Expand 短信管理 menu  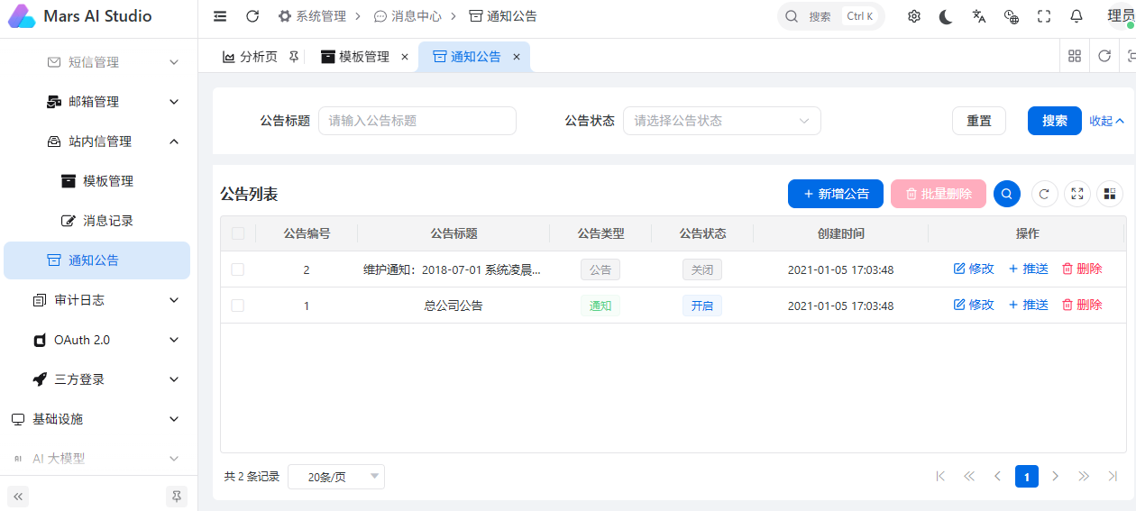click(99, 62)
